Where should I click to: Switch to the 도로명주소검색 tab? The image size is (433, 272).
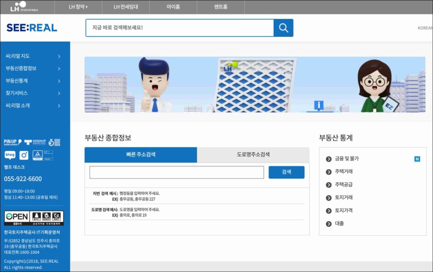tap(253, 155)
